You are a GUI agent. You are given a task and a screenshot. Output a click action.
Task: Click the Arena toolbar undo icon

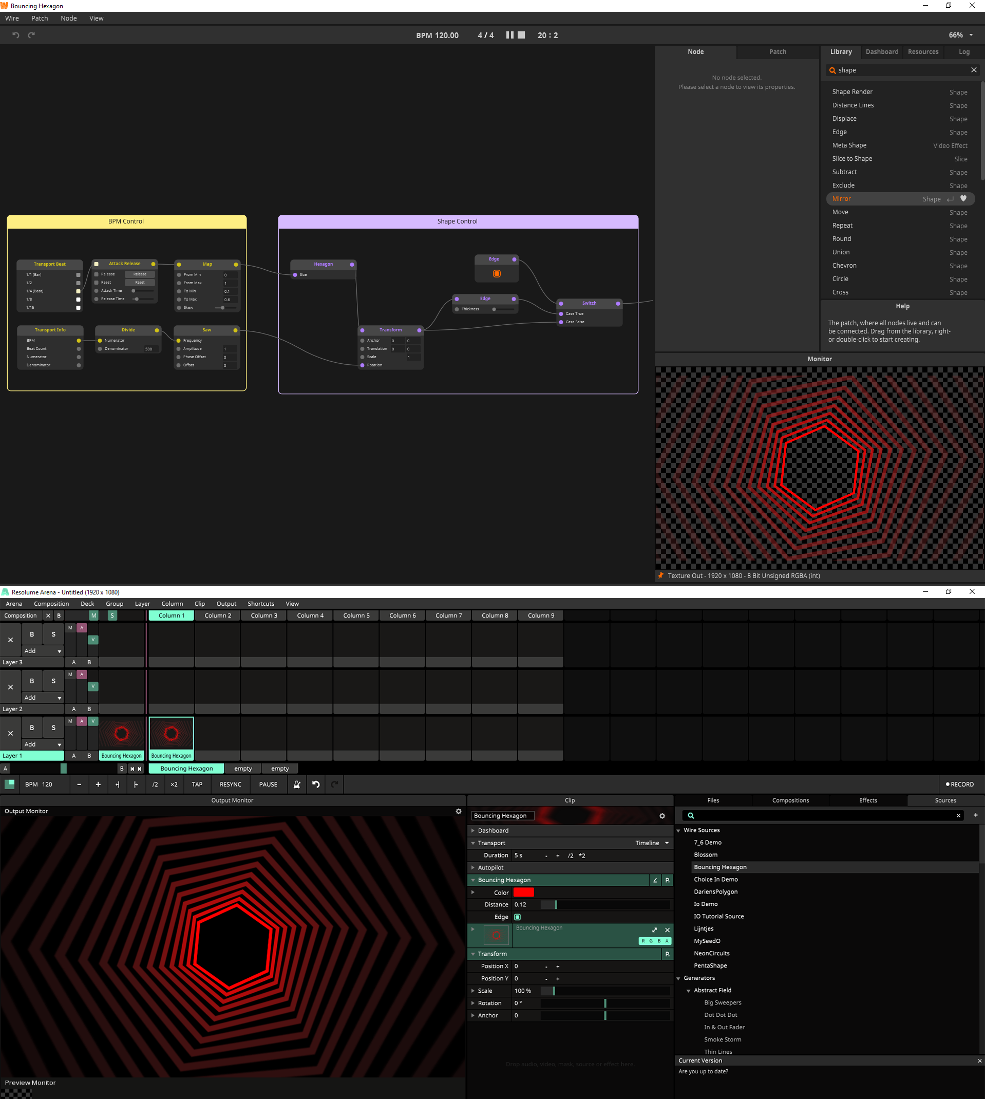point(316,784)
